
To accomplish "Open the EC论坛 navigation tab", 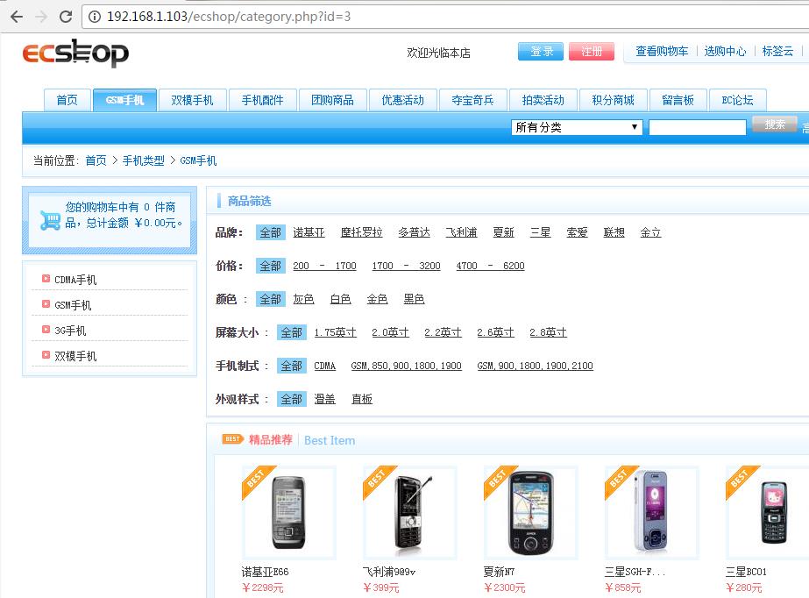I will tap(737, 100).
